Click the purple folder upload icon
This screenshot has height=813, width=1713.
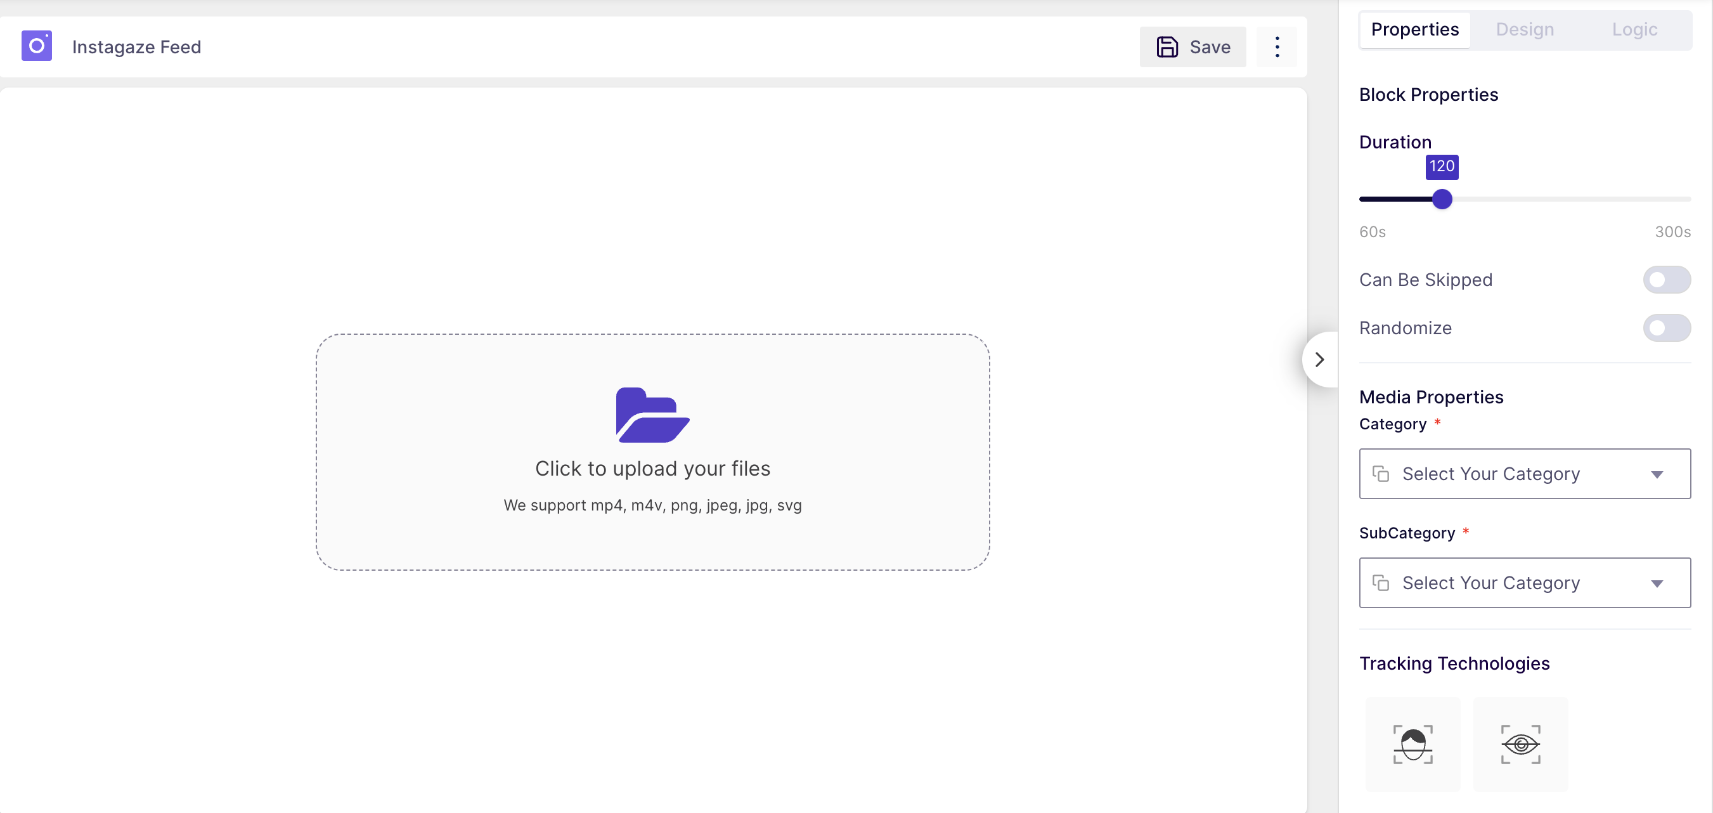(652, 415)
